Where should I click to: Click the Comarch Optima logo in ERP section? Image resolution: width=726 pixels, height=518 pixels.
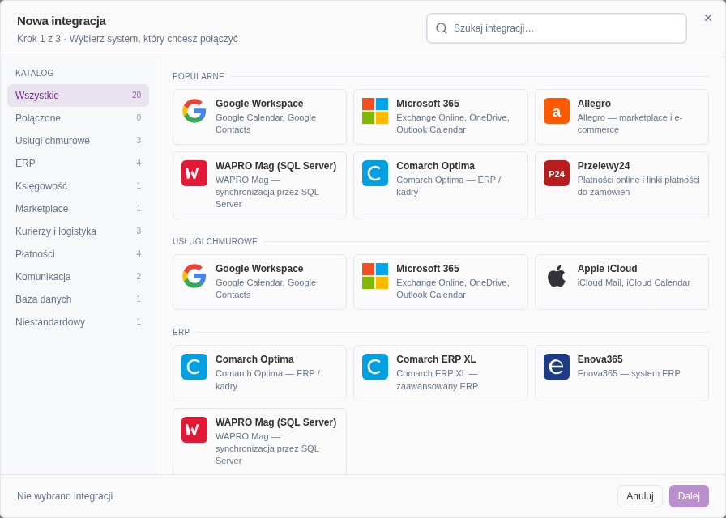click(194, 367)
